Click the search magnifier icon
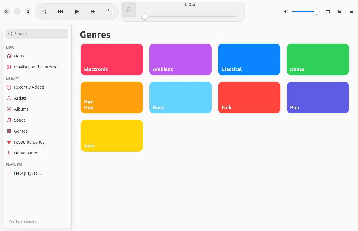This screenshot has width=358, height=231. (10, 34)
